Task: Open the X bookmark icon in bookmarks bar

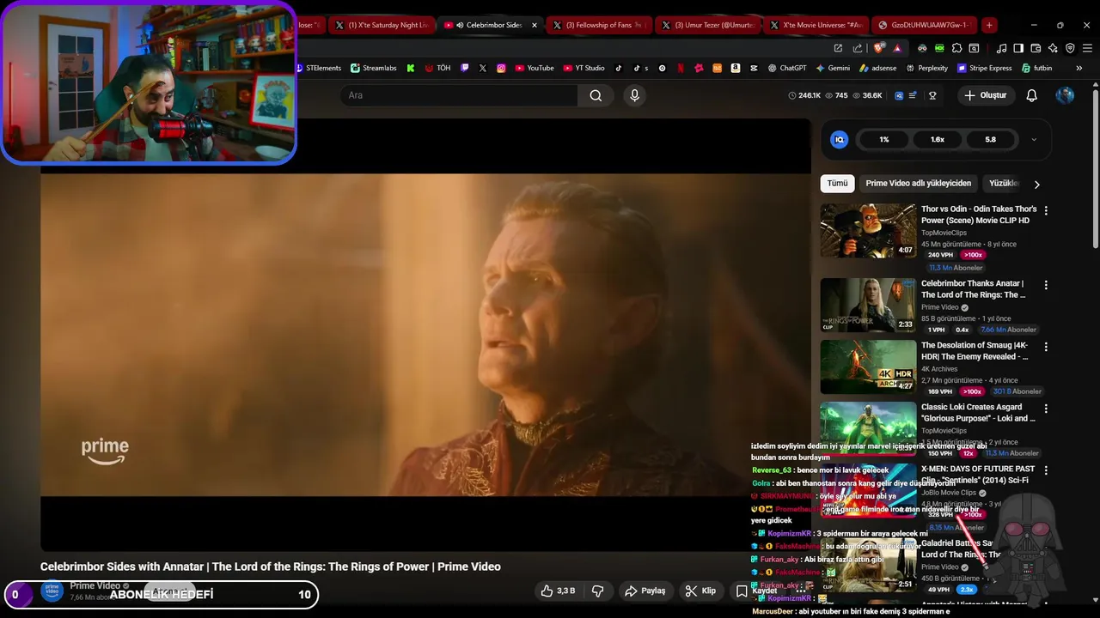Action: (x=482, y=68)
